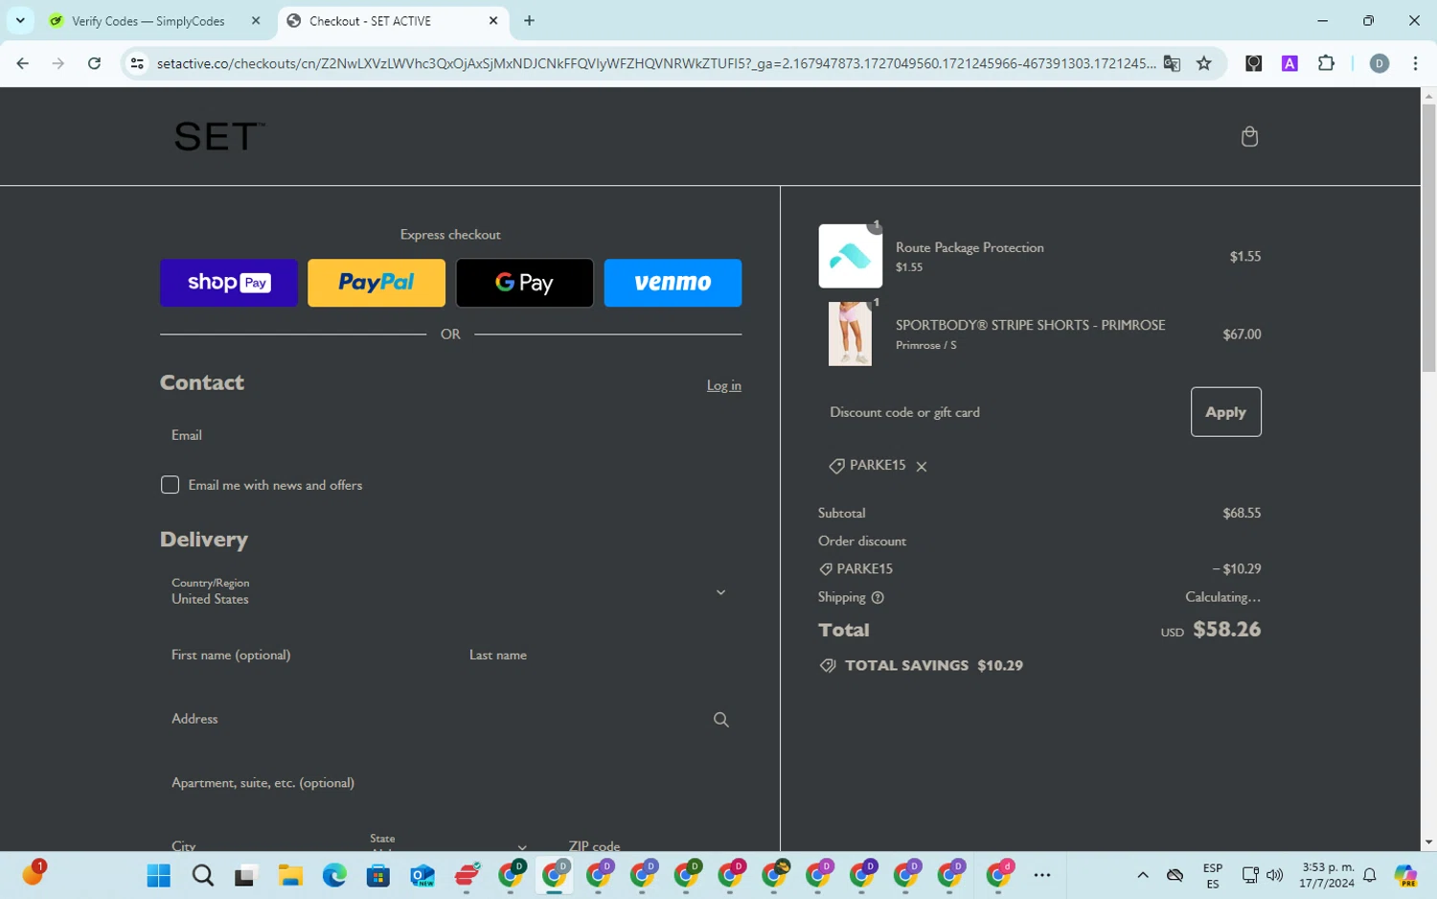Click the page vertical scrollbar

(x=1428, y=238)
